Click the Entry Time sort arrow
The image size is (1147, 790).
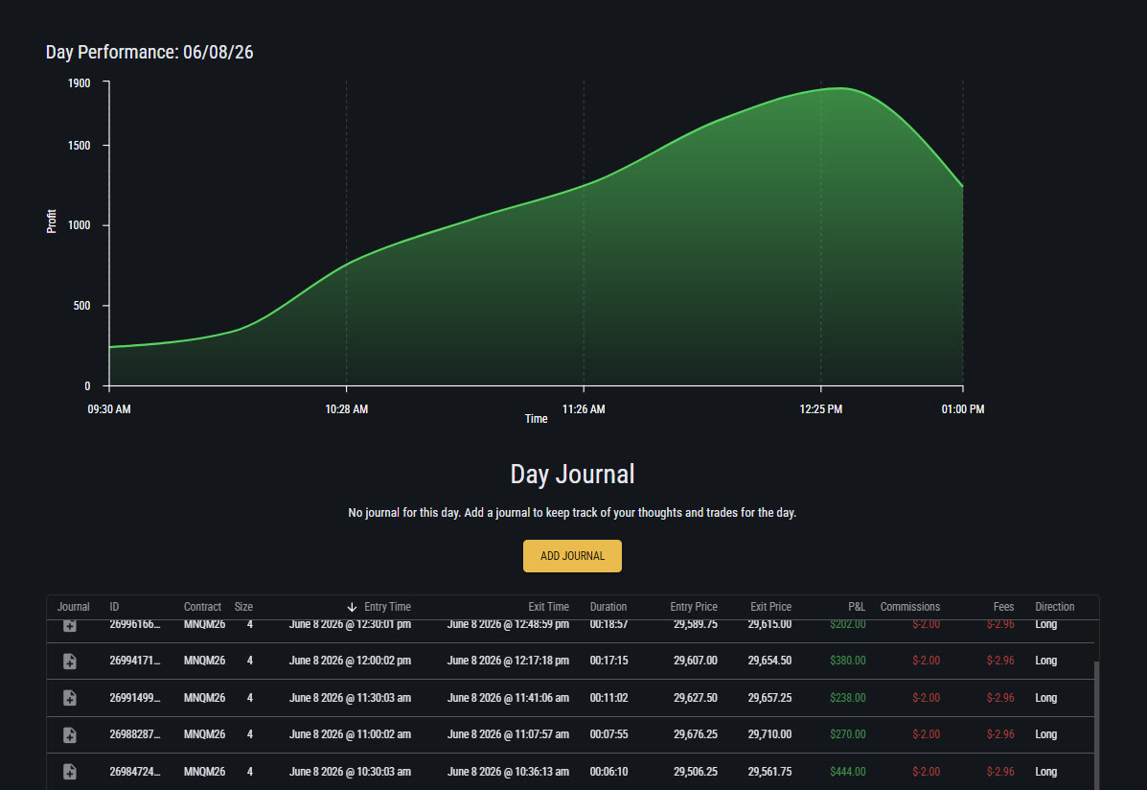tap(352, 607)
